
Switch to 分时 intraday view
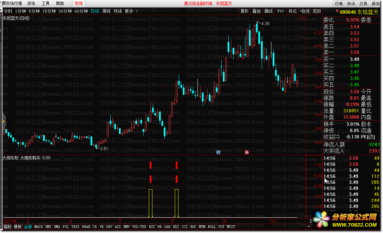click(8, 11)
